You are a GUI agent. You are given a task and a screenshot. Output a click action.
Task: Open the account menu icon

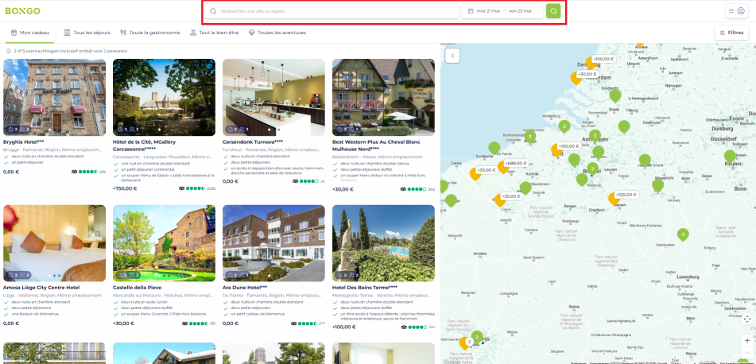coord(736,11)
